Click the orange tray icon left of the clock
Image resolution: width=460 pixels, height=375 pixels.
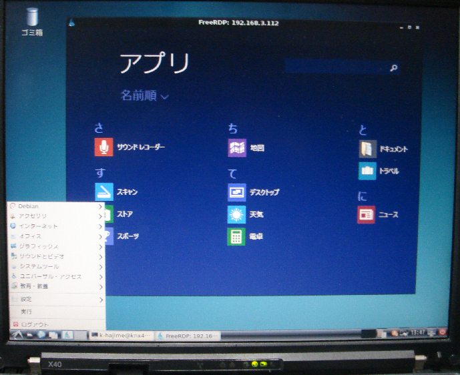[395, 333]
